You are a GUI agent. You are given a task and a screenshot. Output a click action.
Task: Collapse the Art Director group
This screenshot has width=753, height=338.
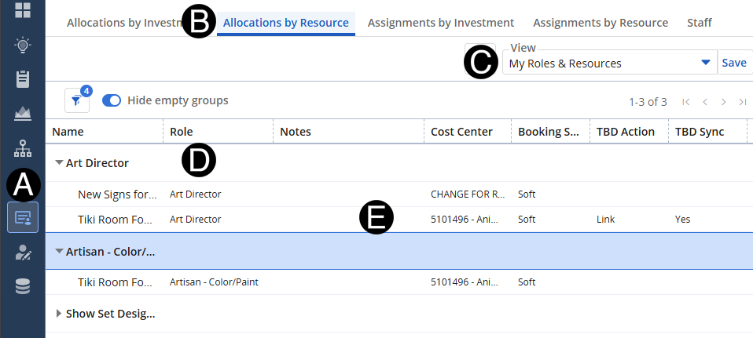(x=59, y=163)
